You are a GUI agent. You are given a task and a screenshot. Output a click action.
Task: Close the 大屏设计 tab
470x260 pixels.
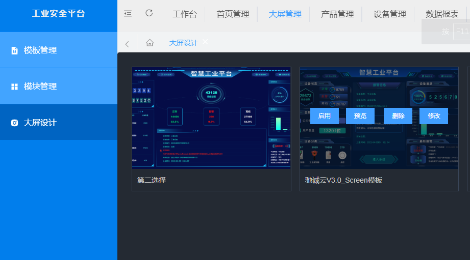[x=205, y=42]
